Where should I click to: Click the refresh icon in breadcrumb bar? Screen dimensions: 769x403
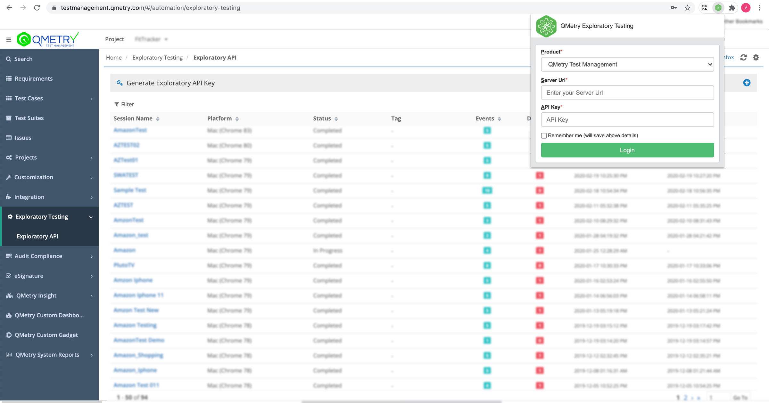pos(743,57)
